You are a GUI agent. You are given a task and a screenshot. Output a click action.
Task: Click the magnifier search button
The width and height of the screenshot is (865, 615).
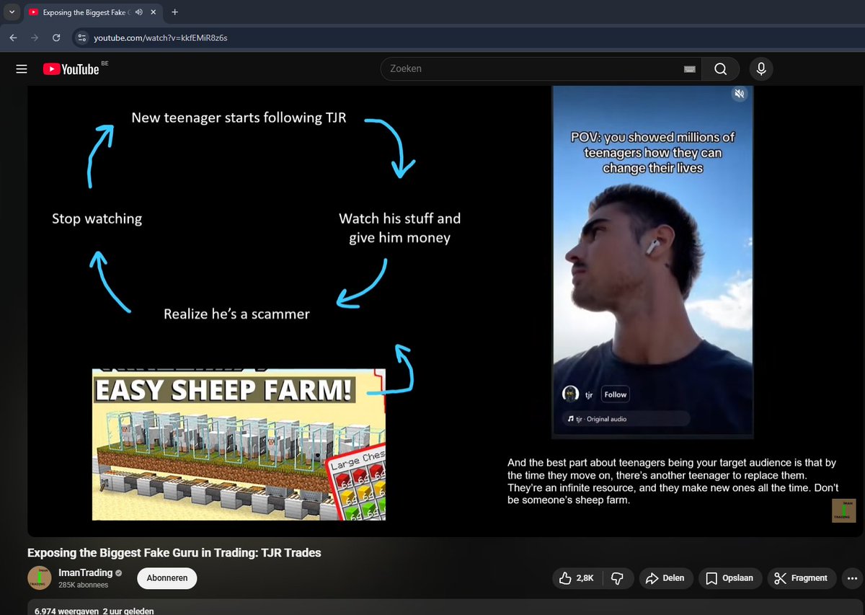(x=720, y=68)
